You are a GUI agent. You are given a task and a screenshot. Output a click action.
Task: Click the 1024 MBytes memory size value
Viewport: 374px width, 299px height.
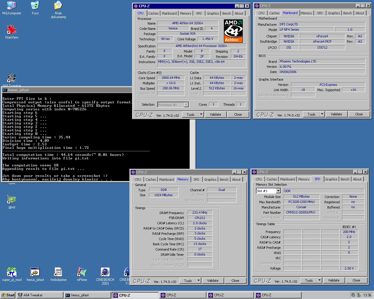pos(164,195)
